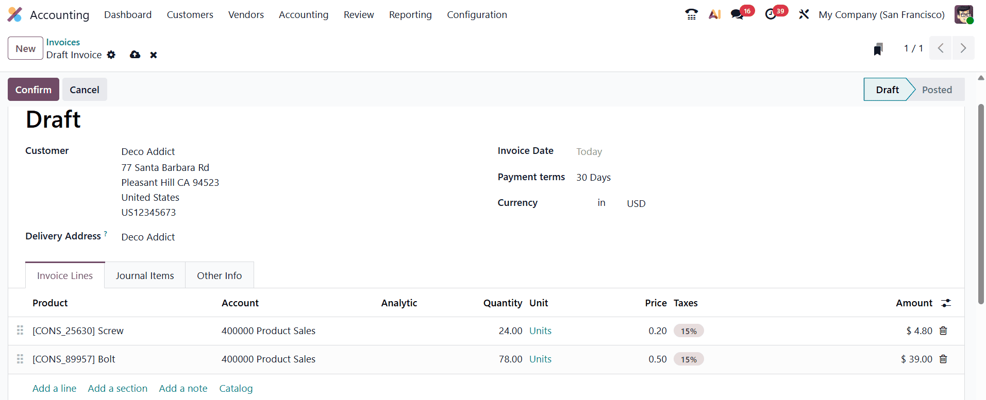This screenshot has height=400, width=986.
Task: Edit price 0.20 on Screw line
Action: pos(657,331)
